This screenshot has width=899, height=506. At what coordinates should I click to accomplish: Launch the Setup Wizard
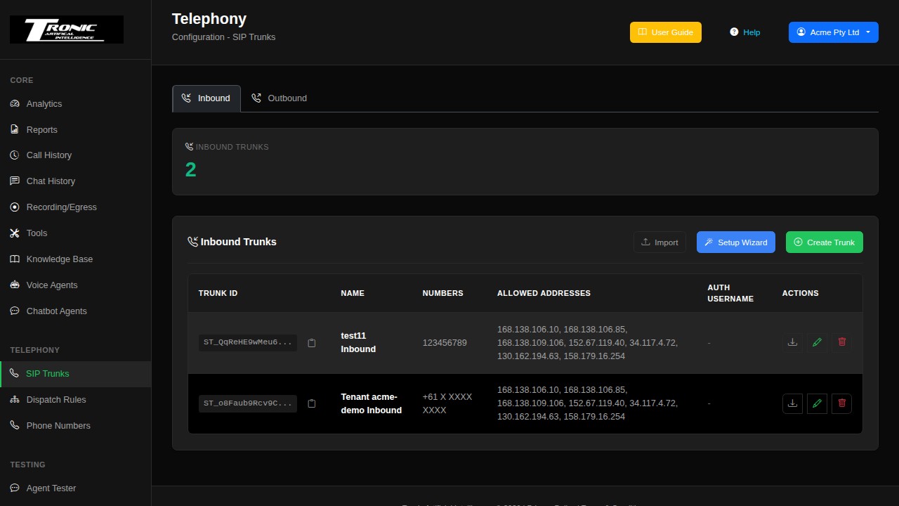pos(736,242)
